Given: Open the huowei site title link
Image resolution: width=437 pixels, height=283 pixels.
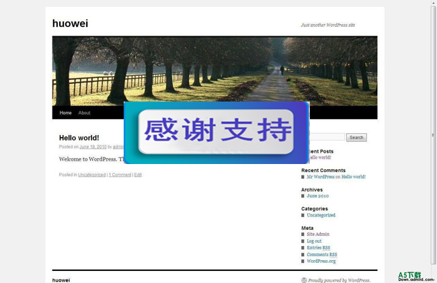Looking at the screenshot, I should 70,24.
